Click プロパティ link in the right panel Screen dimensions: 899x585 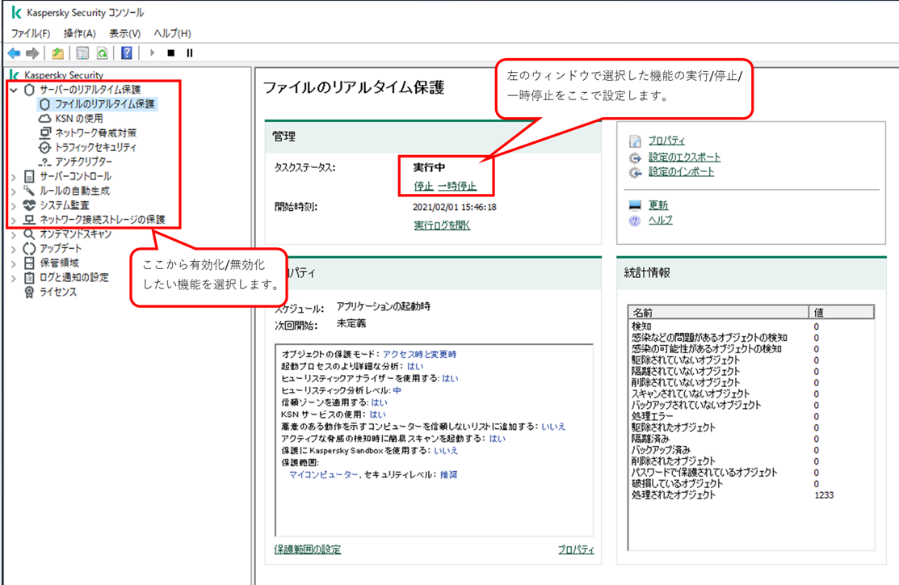tap(666, 140)
